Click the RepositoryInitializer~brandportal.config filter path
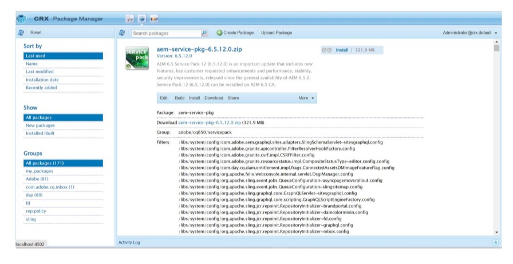The width and height of the screenshot is (513, 264). coord(270,206)
